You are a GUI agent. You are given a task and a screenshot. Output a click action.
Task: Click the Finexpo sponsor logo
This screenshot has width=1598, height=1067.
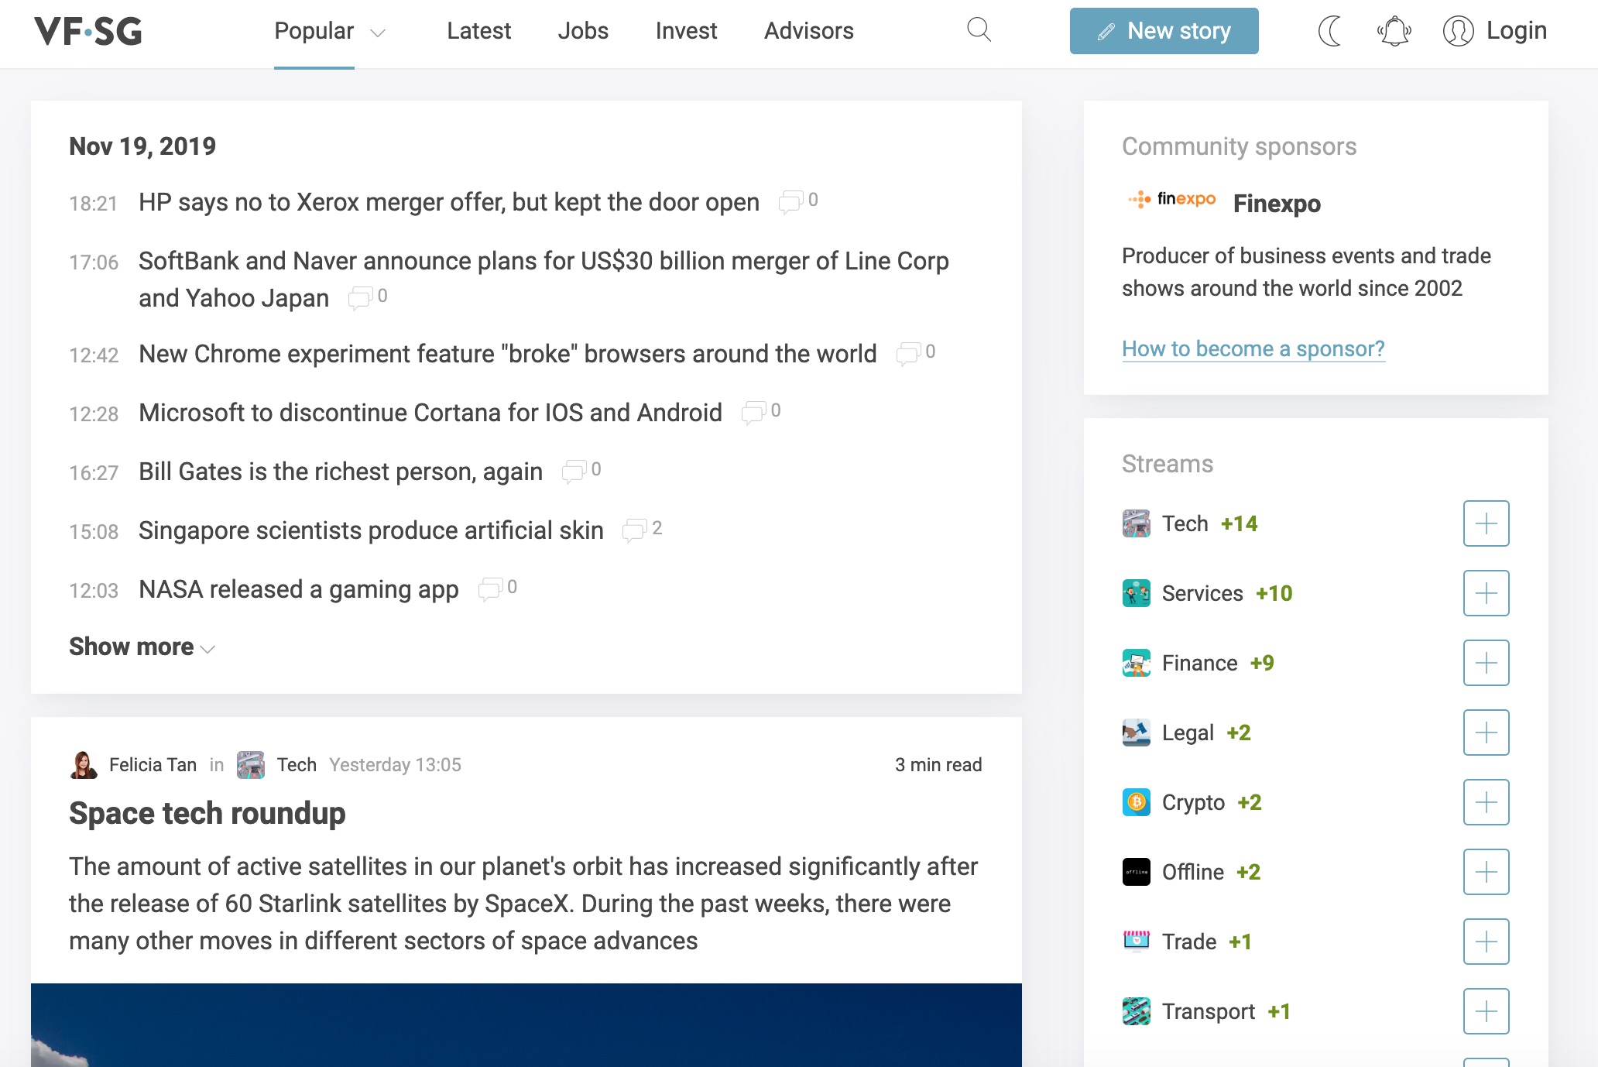click(1171, 201)
